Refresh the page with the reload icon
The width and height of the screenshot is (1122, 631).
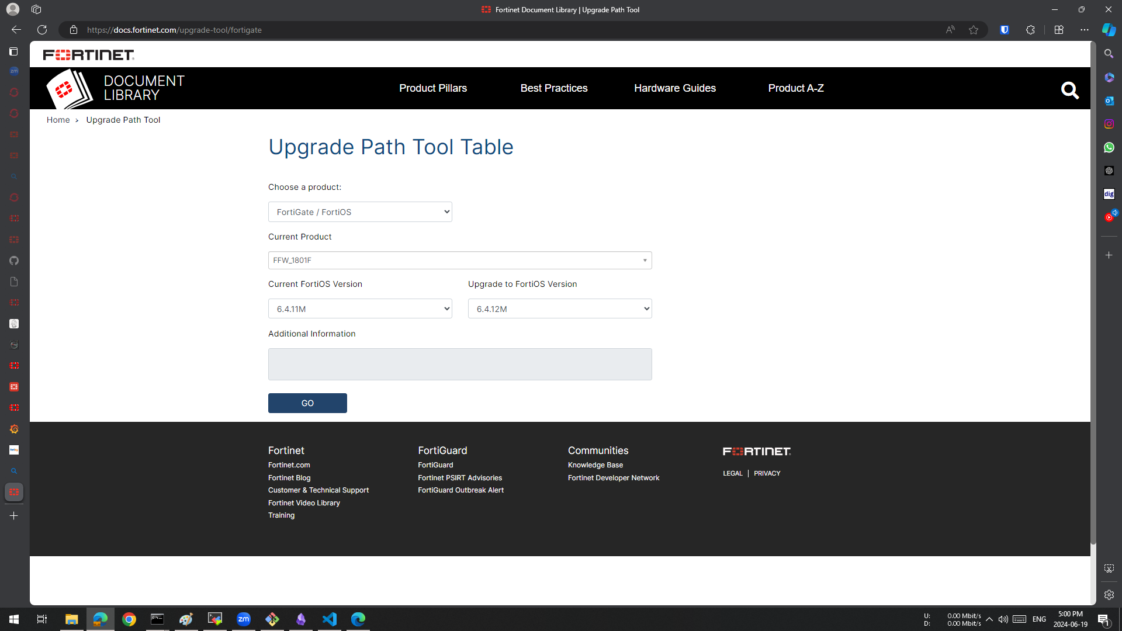[x=42, y=30]
